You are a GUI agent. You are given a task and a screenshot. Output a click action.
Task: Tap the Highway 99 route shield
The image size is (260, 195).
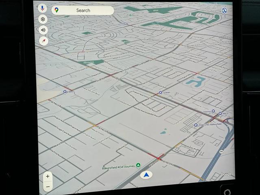click(x=221, y=152)
